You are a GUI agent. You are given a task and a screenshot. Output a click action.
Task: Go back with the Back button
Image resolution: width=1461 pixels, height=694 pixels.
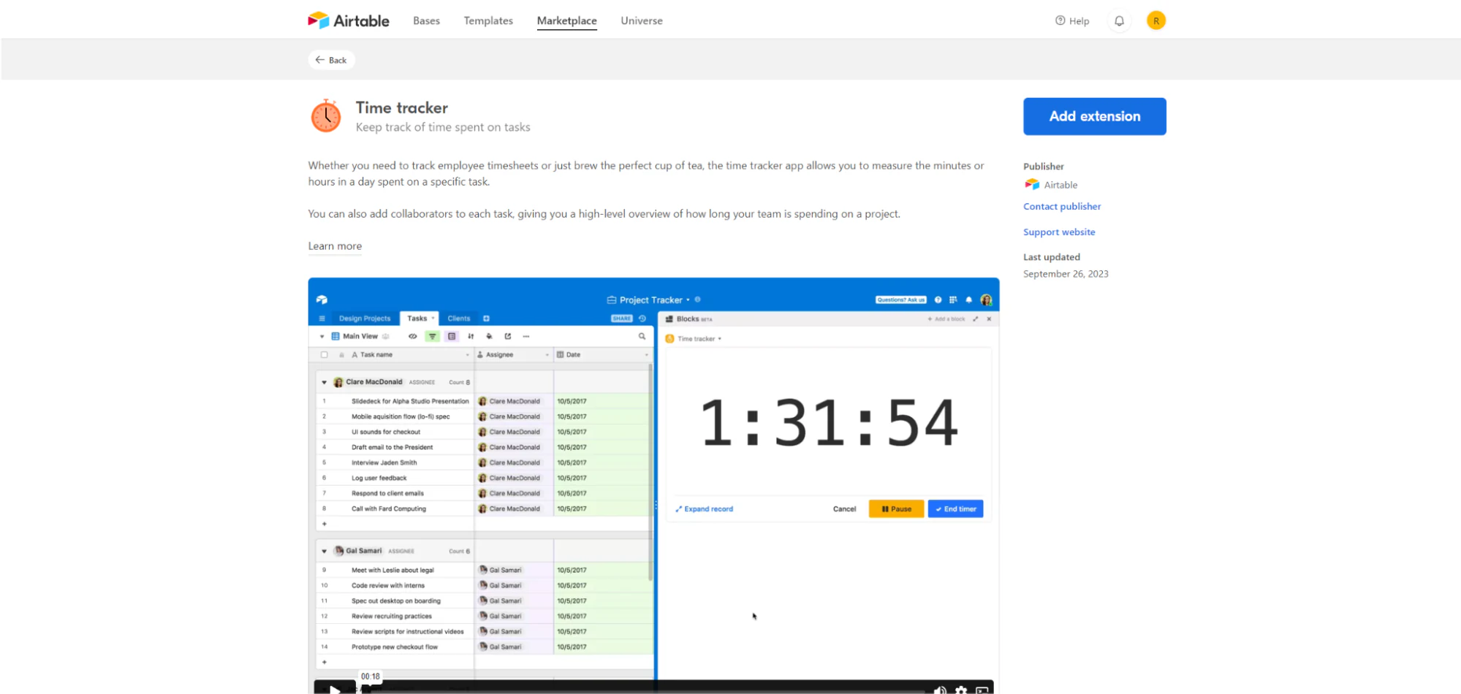331,60
